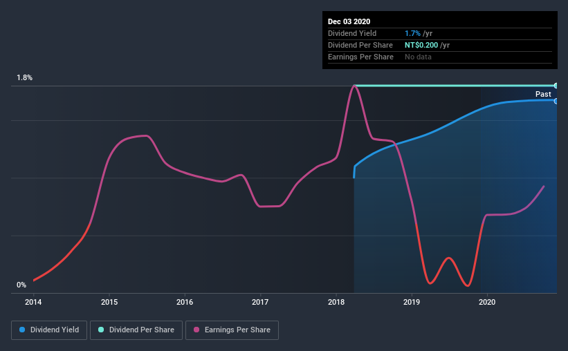568x351 pixels.
Task: Click the NT$0.200 value in tooltip
Action: [x=421, y=45]
